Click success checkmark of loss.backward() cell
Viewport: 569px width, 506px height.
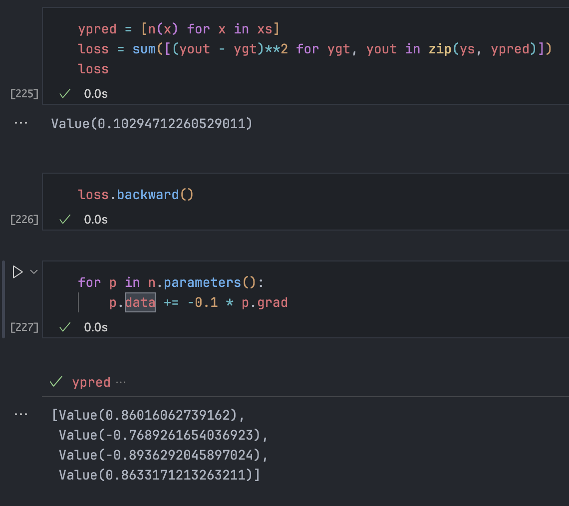(x=64, y=219)
